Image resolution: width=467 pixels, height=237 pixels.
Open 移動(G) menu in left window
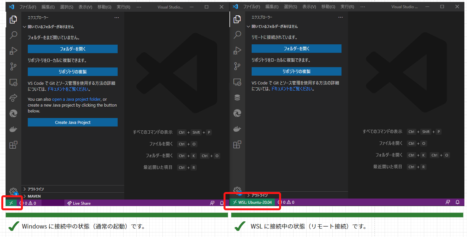pyautogui.click(x=104, y=7)
